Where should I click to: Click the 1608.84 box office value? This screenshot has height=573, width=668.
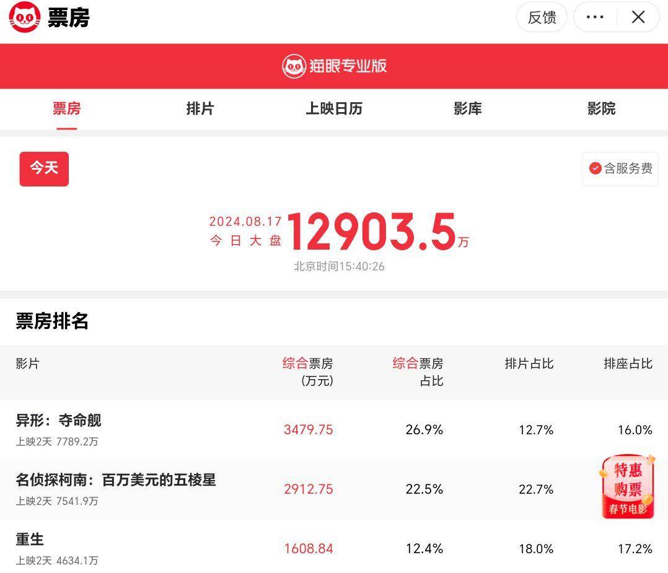(309, 549)
